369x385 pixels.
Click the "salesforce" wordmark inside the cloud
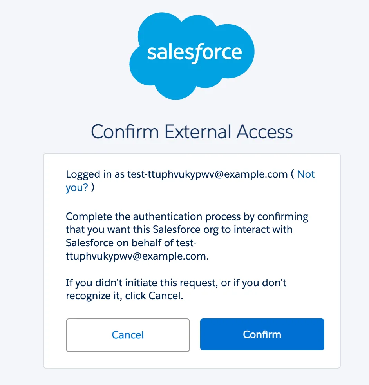click(194, 53)
